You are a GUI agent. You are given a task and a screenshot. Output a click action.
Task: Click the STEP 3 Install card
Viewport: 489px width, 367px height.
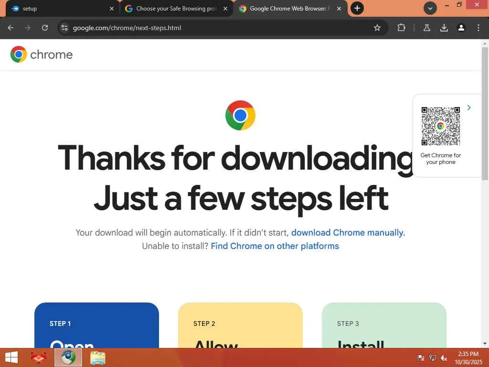384,325
